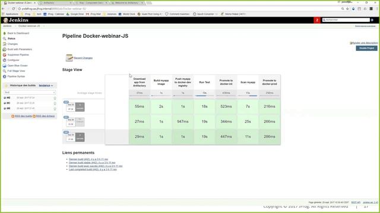Click the RSS des builds feed icon
The height and width of the screenshot is (213, 380).
13,116
